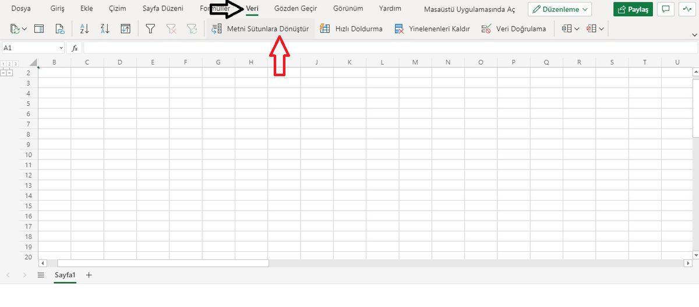Click into the formula bar
This screenshot has width=699, height=307.
coord(390,48)
